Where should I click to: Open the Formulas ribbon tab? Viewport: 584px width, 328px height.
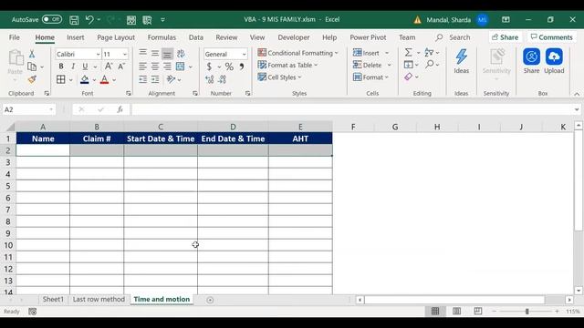click(x=162, y=37)
